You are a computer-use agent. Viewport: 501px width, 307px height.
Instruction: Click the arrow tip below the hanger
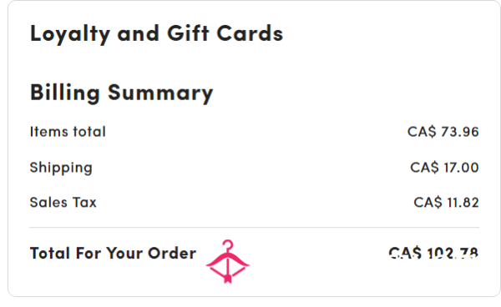tap(227, 279)
